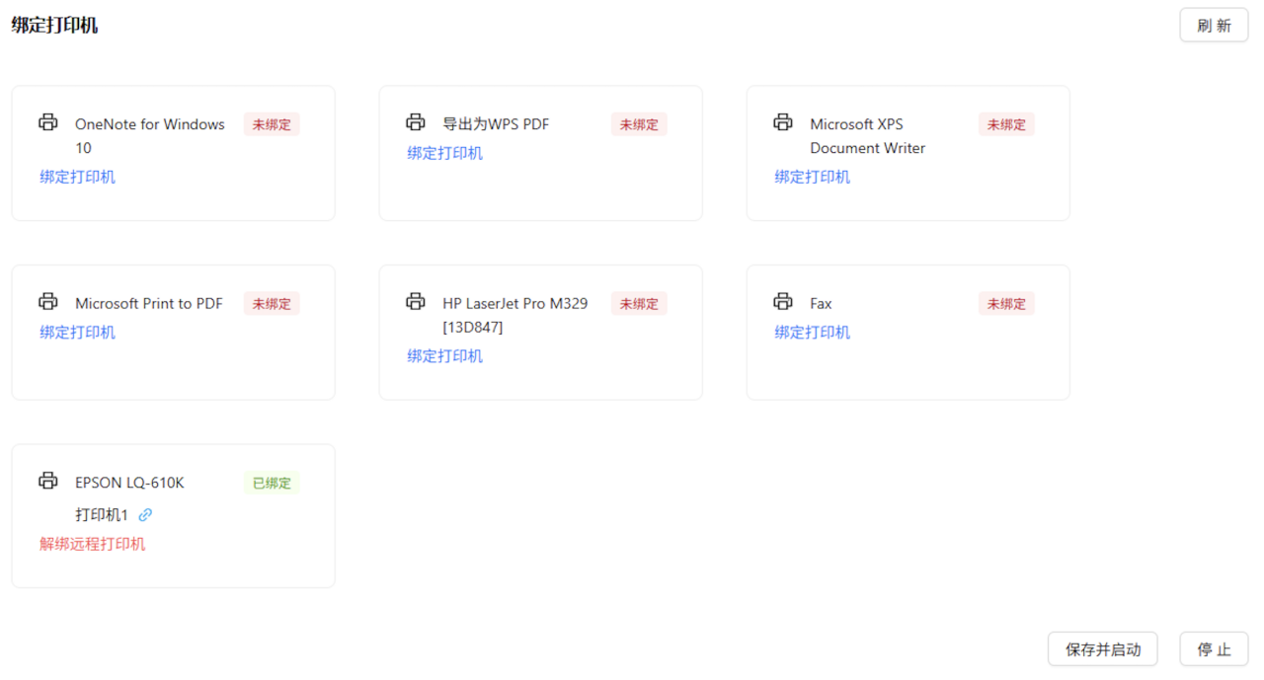
Task: Click the OneNote for Windows 10 printer name
Action: (x=150, y=136)
